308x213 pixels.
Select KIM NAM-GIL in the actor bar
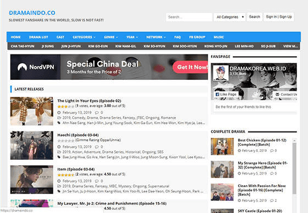click(126, 46)
